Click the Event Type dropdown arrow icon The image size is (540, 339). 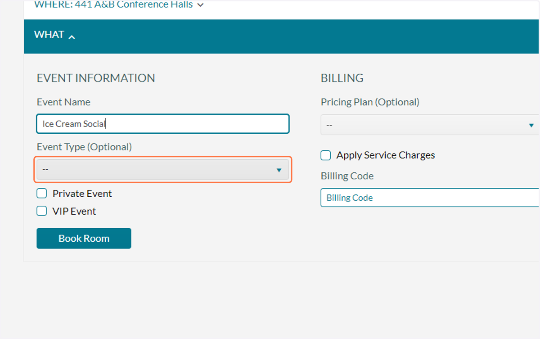(x=279, y=170)
